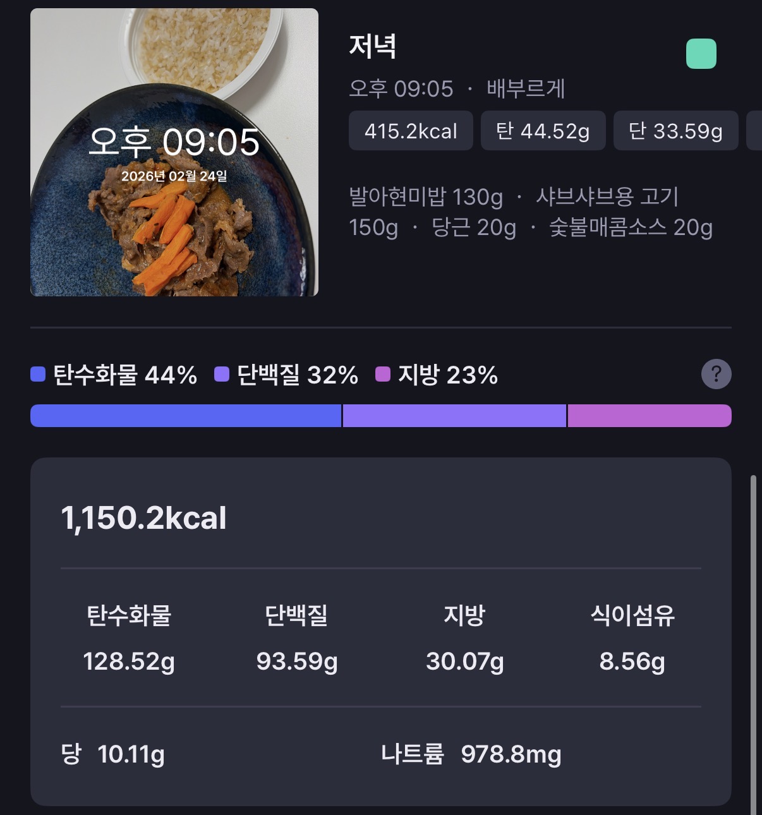The width and height of the screenshot is (762, 815).
Task: Click the pink 지방 legend square
Action: [x=383, y=375]
